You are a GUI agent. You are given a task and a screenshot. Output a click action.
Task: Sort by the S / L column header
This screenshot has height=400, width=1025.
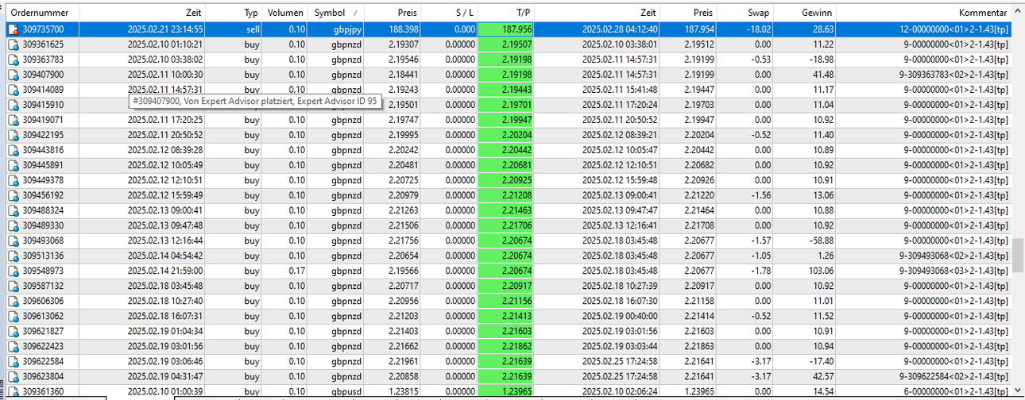(450, 13)
